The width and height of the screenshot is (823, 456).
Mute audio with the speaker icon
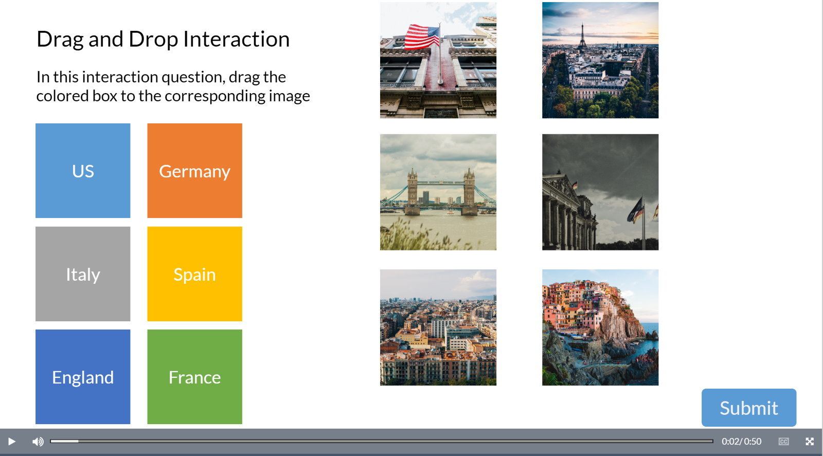coord(38,442)
